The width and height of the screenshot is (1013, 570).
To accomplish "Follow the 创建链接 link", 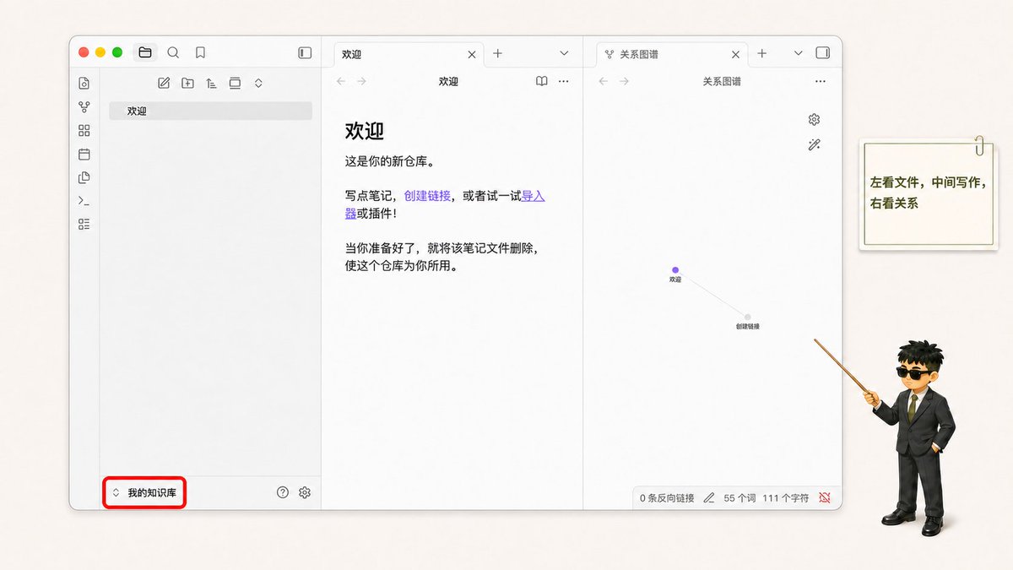I will (x=427, y=196).
